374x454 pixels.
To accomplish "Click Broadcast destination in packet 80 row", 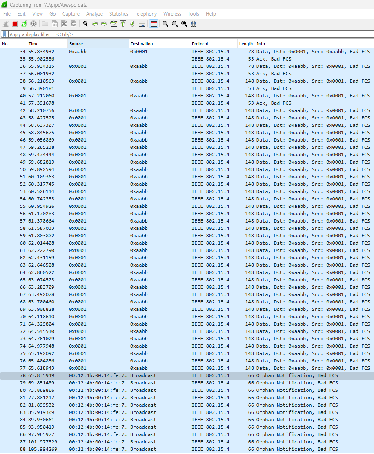I will click(143, 390).
